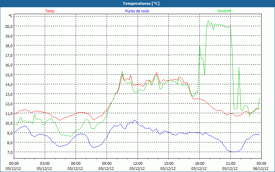The image size is (275, 172).
Task: Select the red Temp. legend label
Action: [50, 11]
